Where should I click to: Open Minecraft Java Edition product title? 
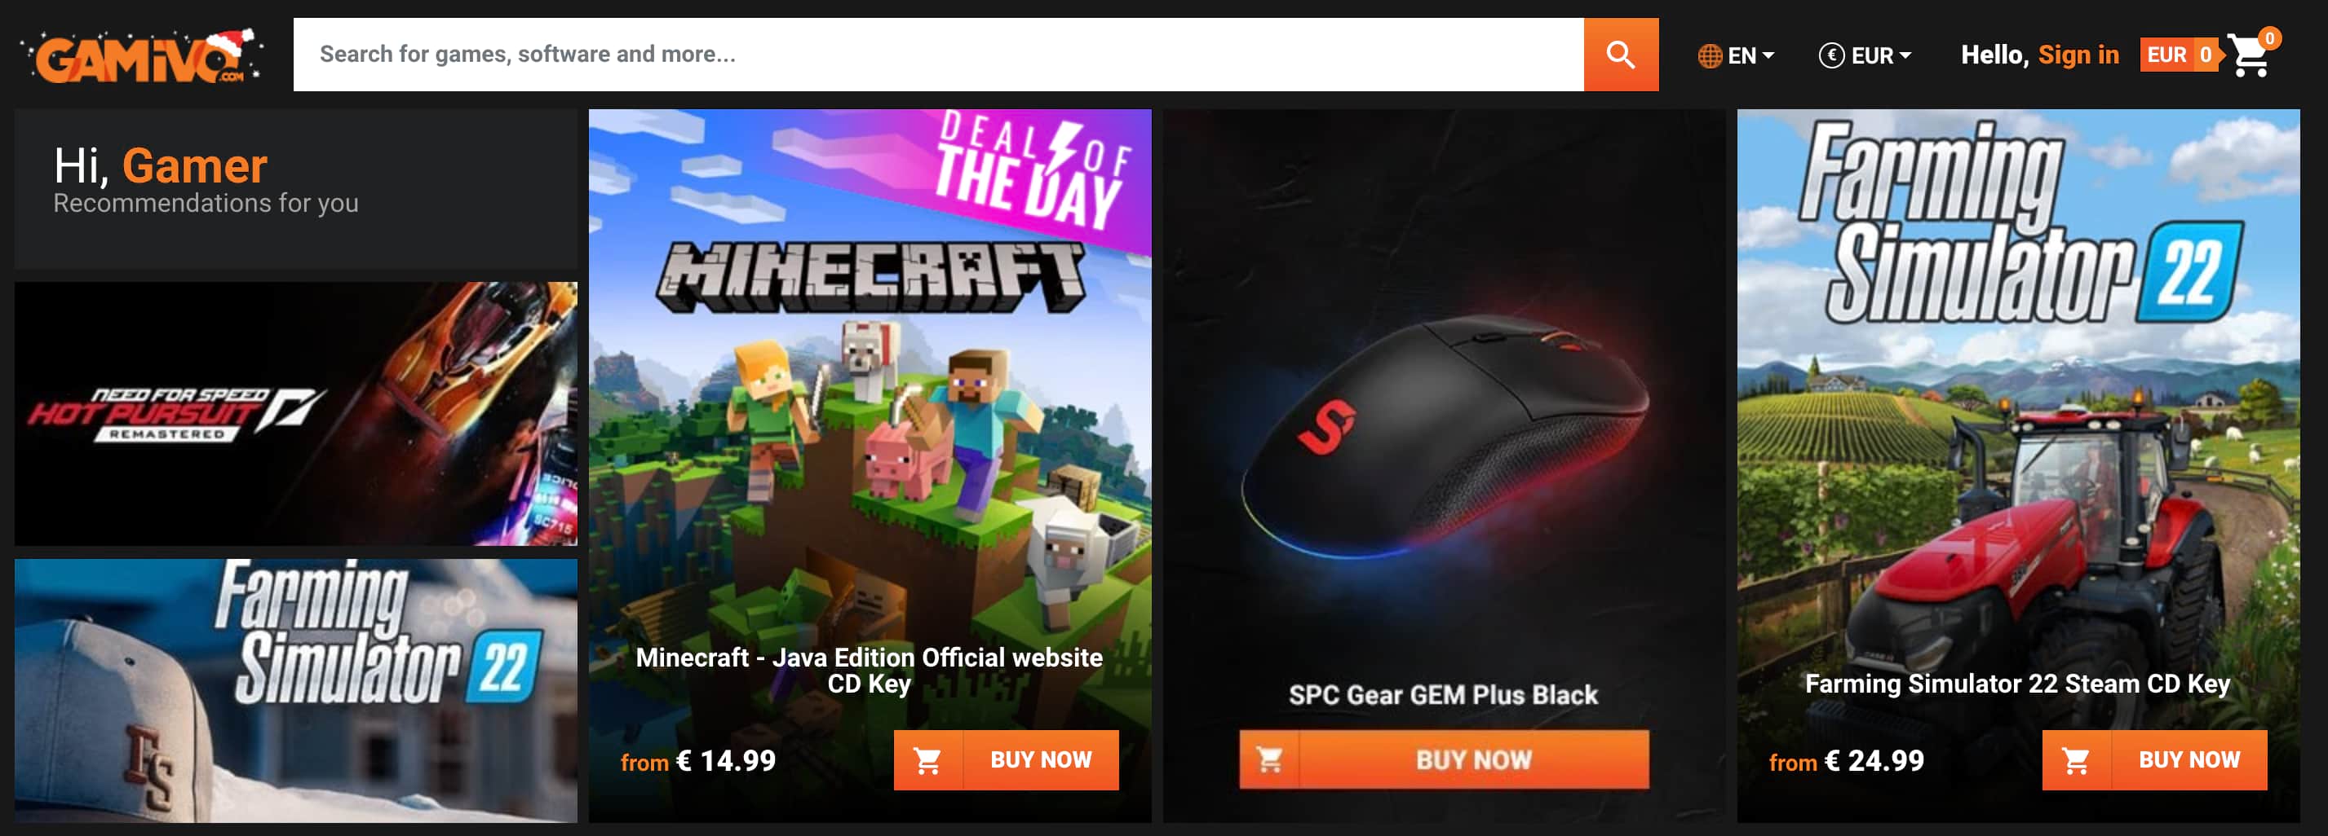[x=869, y=670]
